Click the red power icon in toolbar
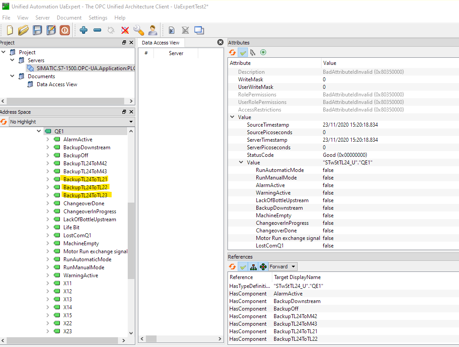 pyautogui.click(x=65, y=30)
